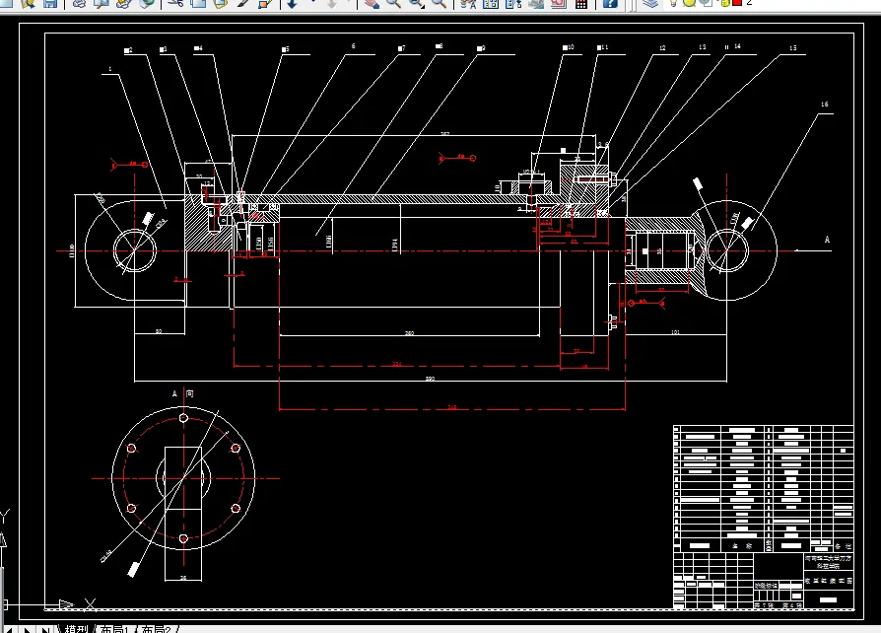Activate the Pan realtime hand tool
881x633 pixels.
(x=371, y=3)
